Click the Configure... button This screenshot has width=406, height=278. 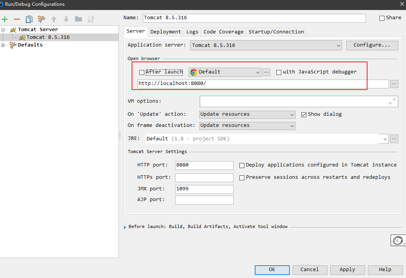pyautogui.click(x=372, y=45)
